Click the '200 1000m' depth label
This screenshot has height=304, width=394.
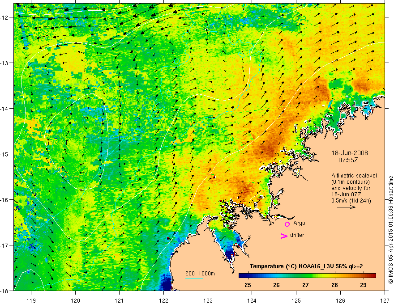200,274
